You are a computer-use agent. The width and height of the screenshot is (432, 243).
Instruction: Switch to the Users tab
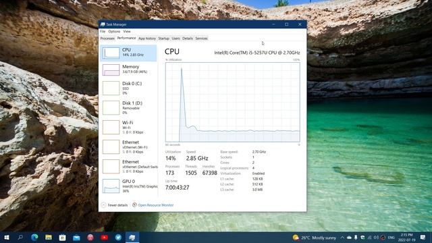click(x=175, y=38)
